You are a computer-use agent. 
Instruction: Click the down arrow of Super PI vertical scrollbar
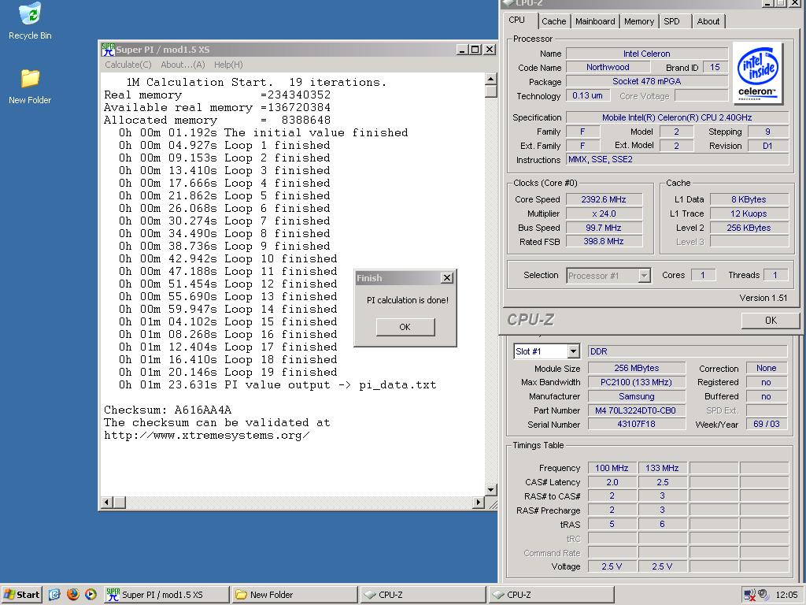(x=490, y=490)
